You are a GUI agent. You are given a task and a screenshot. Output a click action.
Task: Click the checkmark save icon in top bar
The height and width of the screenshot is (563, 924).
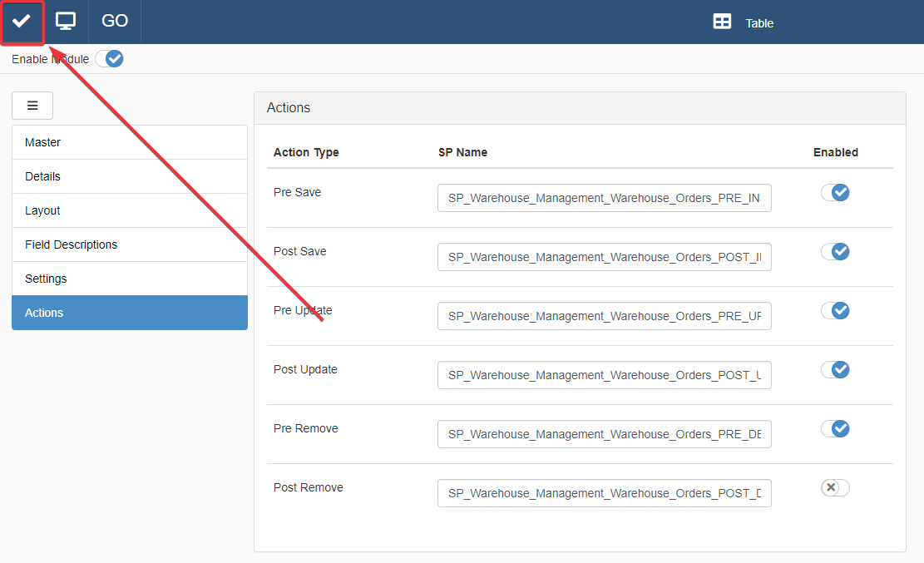tap(22, 22)
